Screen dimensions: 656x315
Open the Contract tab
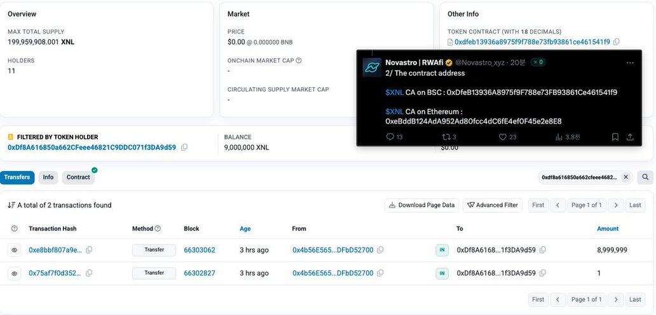(x=78, y=178)
